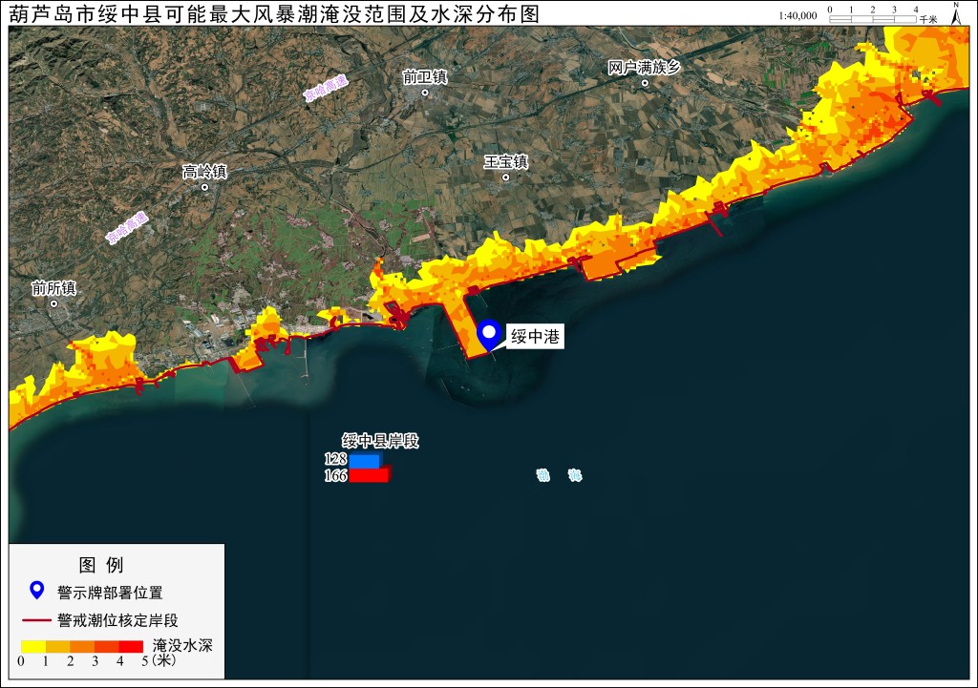Click the 网户满族乡 town label
The image size is (978, 688).
pyautogui.click(x=645, y=67)
